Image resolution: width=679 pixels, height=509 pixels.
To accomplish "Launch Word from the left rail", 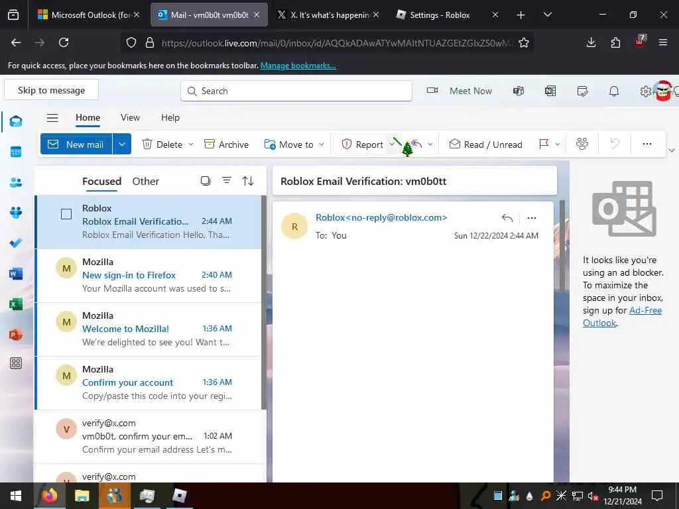I will (16, 274).
